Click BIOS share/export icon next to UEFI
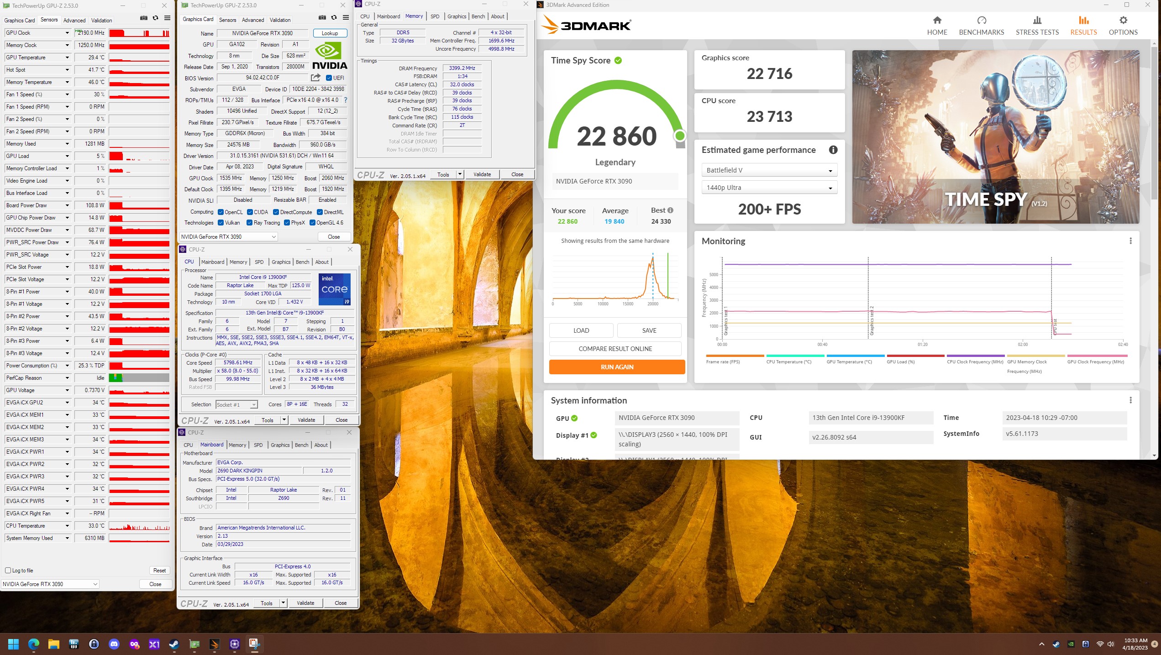 315,78
